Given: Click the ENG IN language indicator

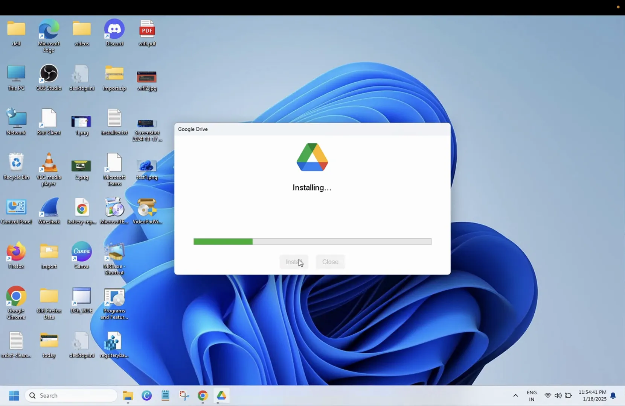Looking at the screenshot, I should (532, 395).
